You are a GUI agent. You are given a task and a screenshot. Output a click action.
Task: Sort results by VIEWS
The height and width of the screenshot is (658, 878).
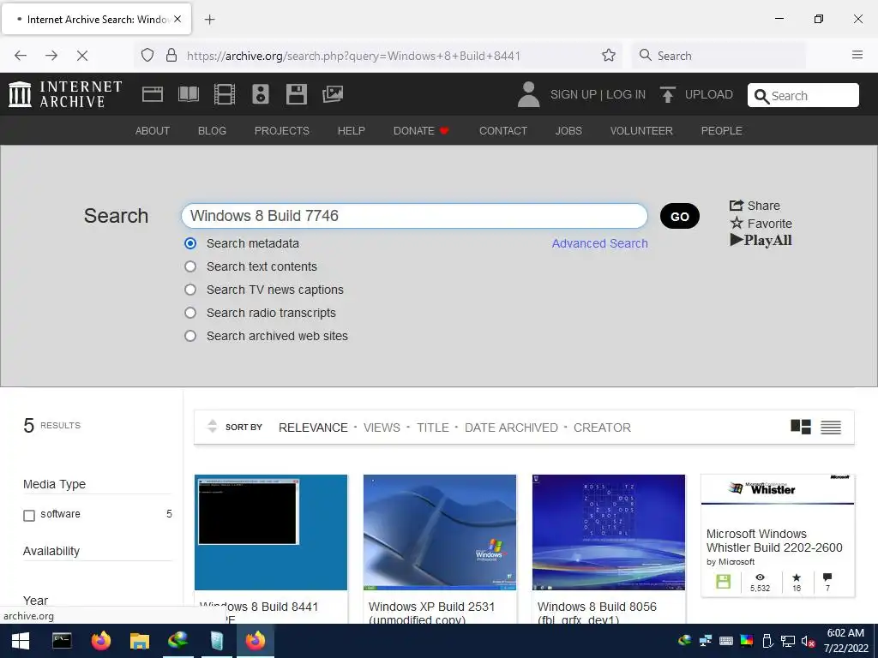382,428
